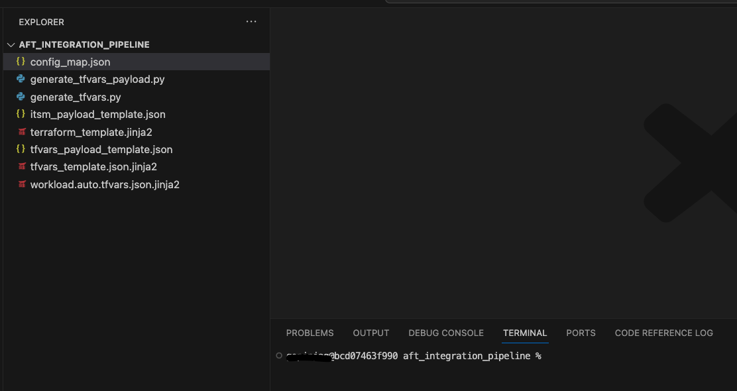The height and width of the screenshot is (391, 737).
Task: Switch to the OUTPUT tab
Action: pyautogui.click(x=370, y=333)
